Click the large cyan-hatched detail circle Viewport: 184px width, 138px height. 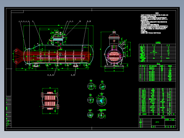[102, 101]
